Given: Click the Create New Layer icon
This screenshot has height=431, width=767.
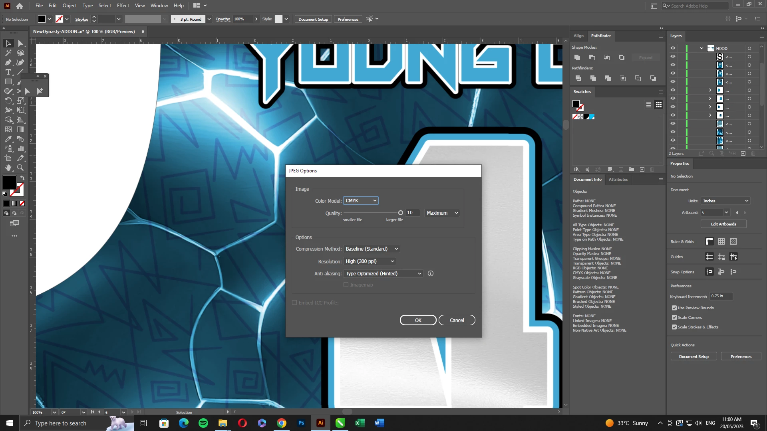Looking at the screenshot, I should [x=743, y=153].
